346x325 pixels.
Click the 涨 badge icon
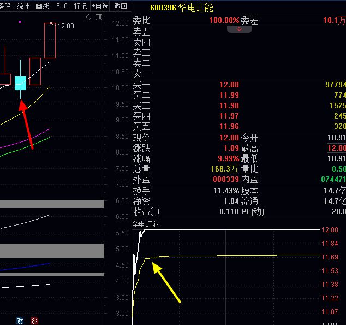pyautogui.click(x=34, y=321)
